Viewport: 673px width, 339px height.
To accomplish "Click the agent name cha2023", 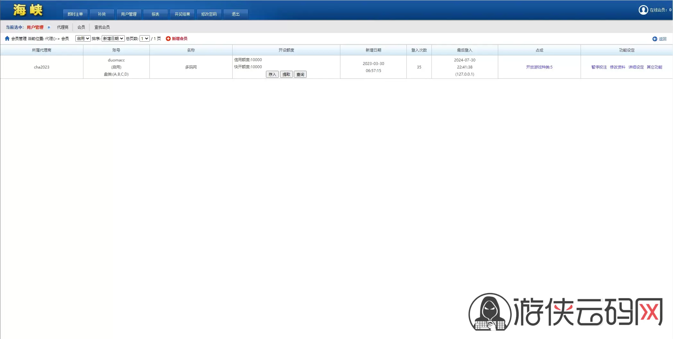I will (42, 67).
